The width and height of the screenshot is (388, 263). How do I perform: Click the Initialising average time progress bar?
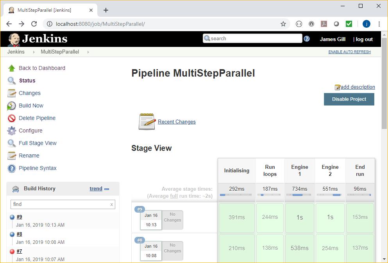(x=236, y=195)
